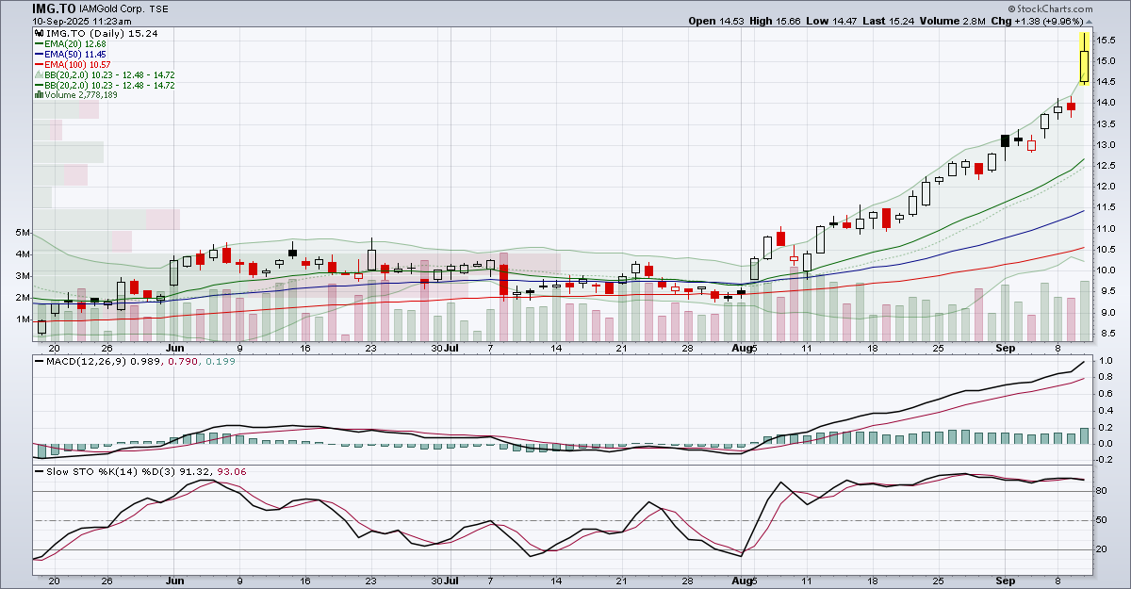1131x589 pixels.
Task: Click the blue line swatch for EMA(50)
Action: pyautogui.click(x=39, y=55)
